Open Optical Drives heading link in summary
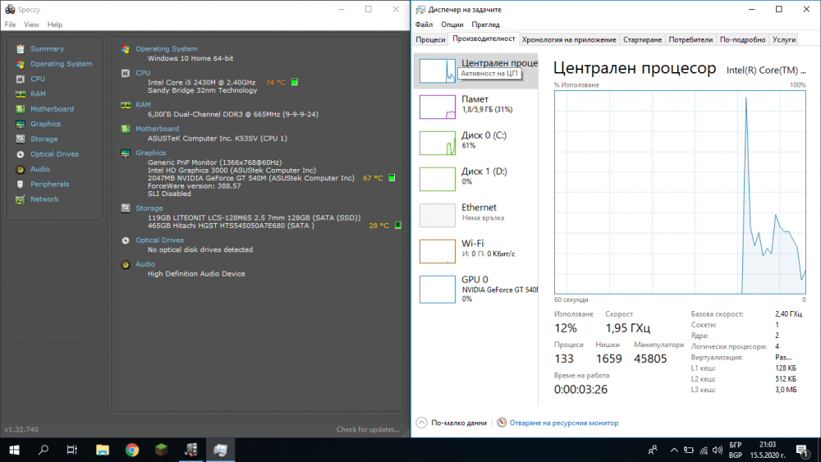Screen dimensions: 821x462 click(x=160, y=240)
